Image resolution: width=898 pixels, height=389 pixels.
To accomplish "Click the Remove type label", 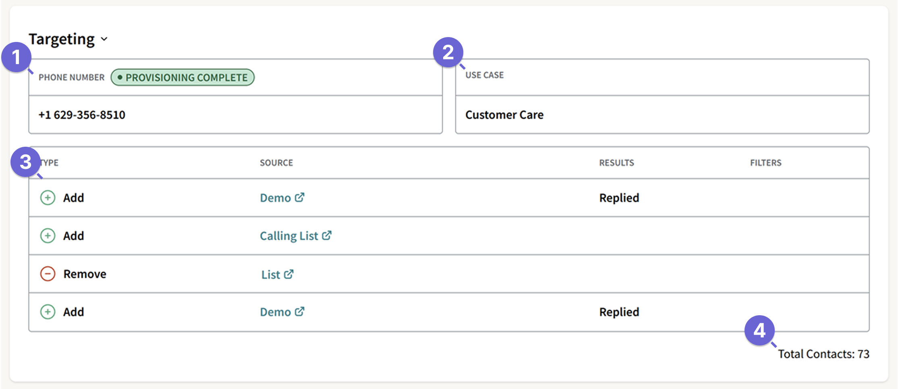I will pos(85,274).
